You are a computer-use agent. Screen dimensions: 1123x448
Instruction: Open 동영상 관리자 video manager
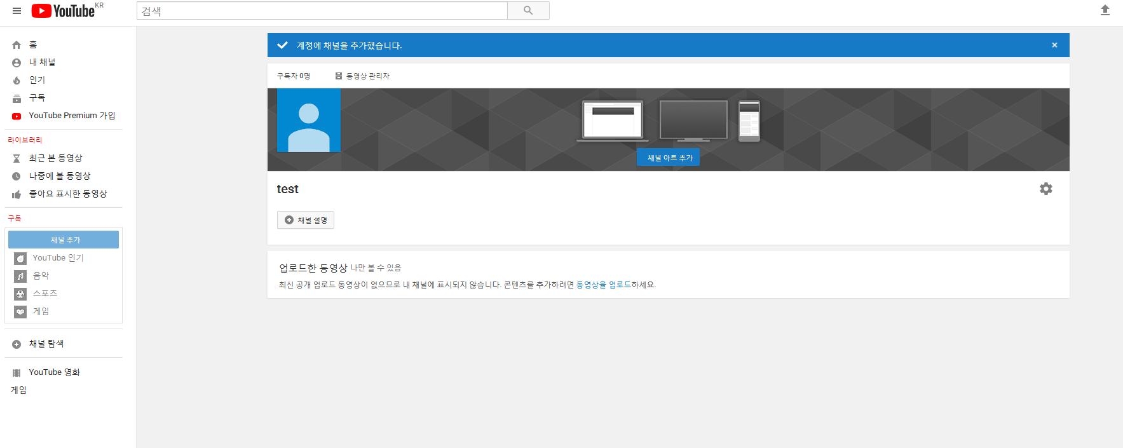368,76
